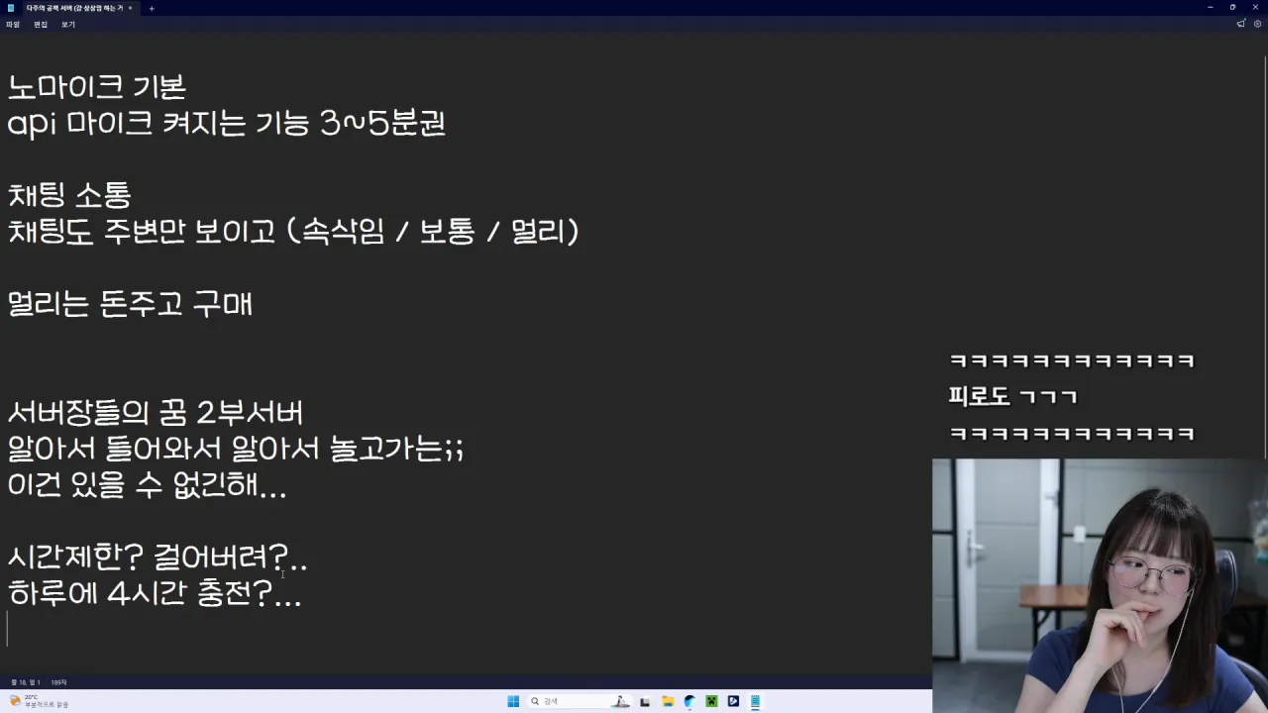The image size is (1268, 713).
Task: Click the line starting '채팅도 주변만 보이고'
Action: coord(293,232)
